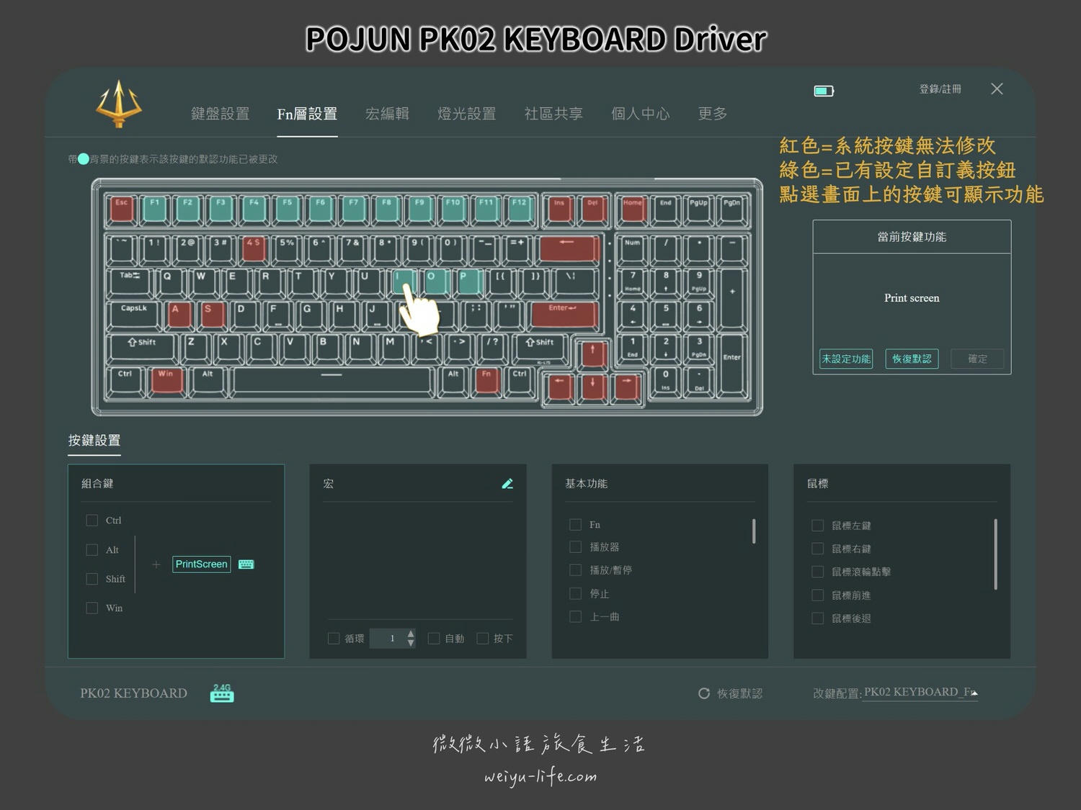The height and width of the screenshot is (810, 1081).
Task: Check the Fn basic function option
Action: click(x=575, y=524)
